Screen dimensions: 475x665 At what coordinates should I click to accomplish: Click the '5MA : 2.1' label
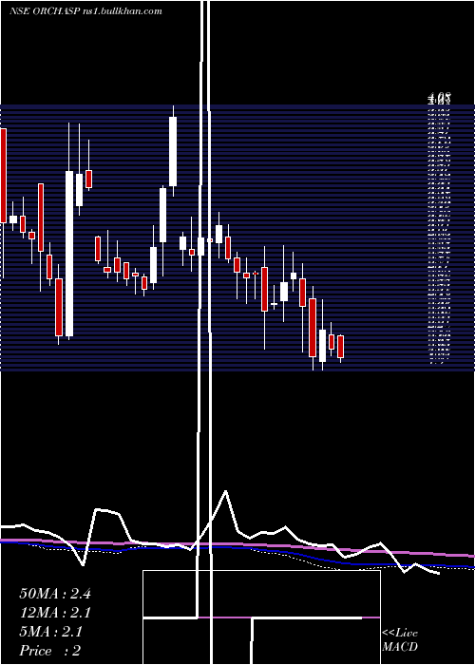pos(50,632)
